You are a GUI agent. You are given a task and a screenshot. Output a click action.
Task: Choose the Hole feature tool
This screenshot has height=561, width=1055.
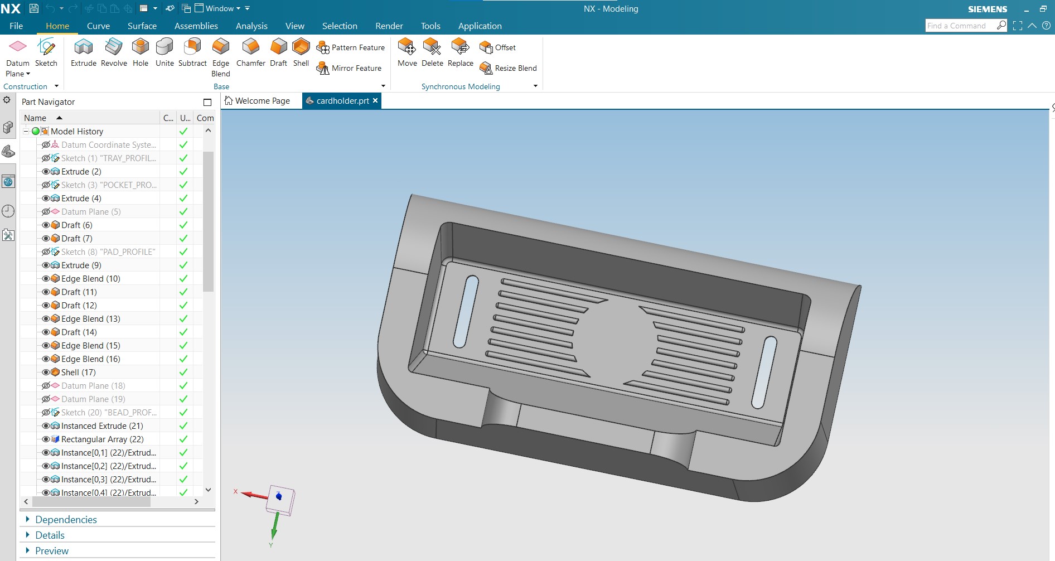(x=141, y=52)
